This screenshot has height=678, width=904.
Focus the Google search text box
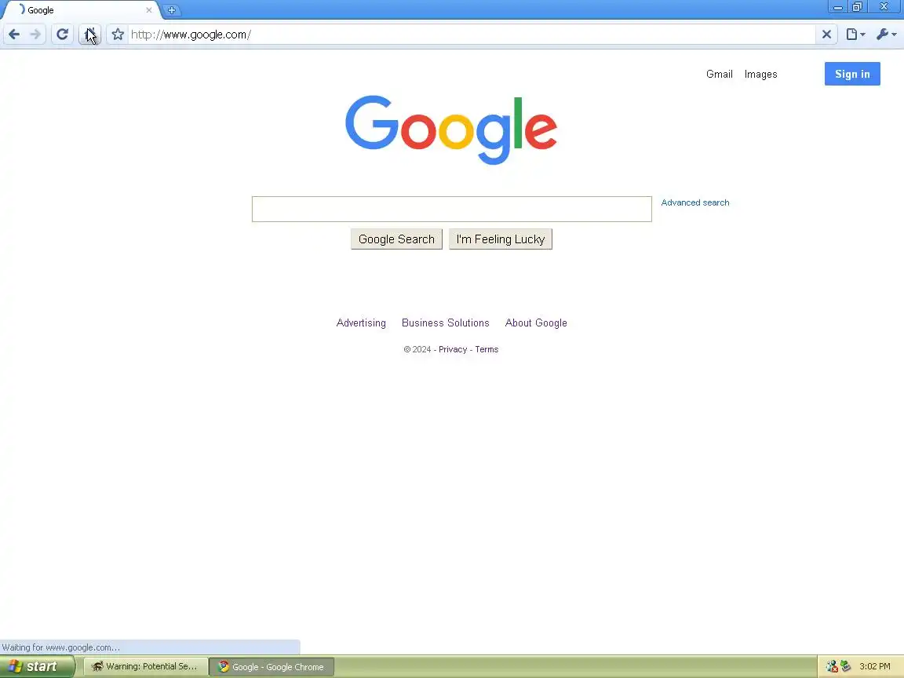[451, 209]
